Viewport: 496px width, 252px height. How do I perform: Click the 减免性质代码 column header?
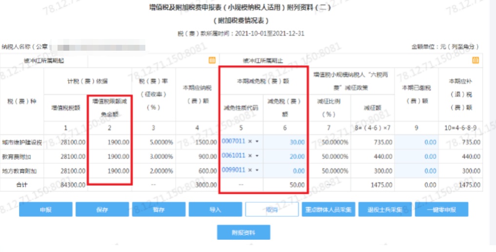click(241, 108)
